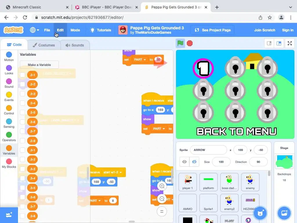Select the Events block category
The width and height of the screenshot is (297, 223).
9,96
